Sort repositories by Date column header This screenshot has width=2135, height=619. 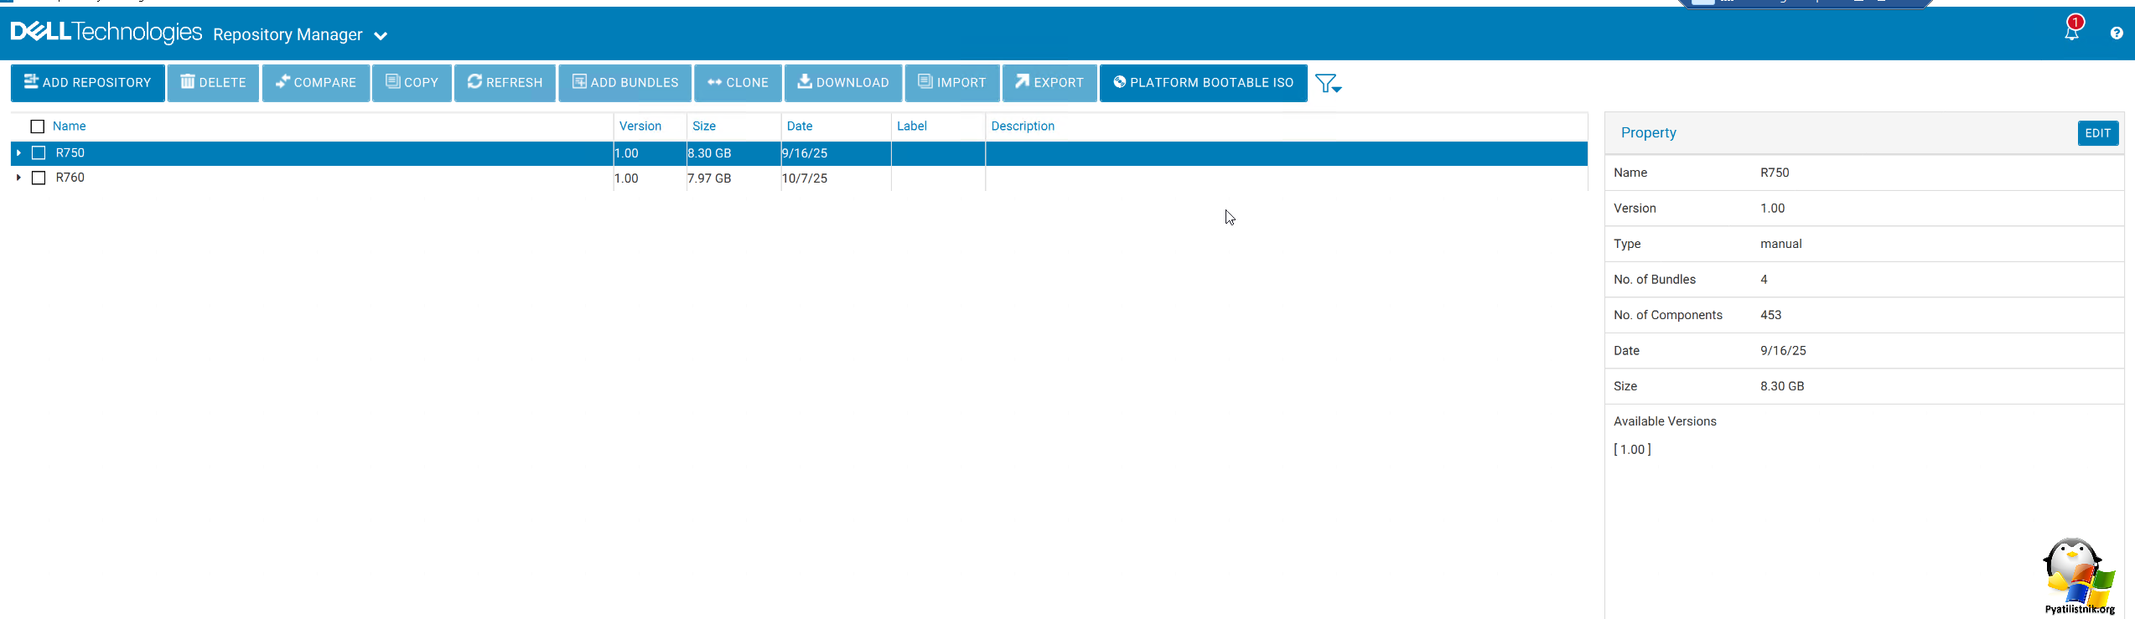pyautogui.click(x=799, y=126)
